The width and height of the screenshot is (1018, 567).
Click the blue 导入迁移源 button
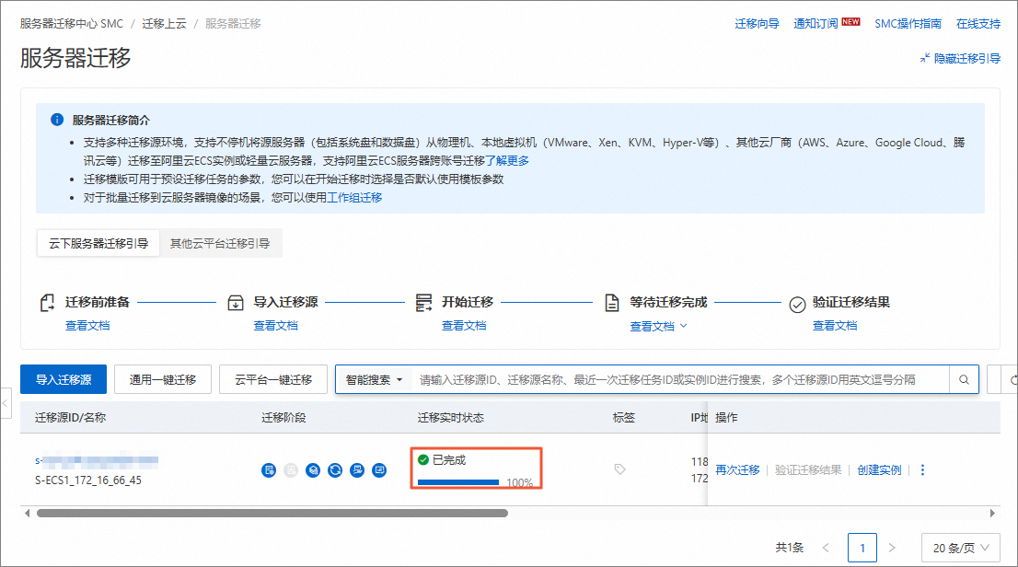(x=64, y=379)
